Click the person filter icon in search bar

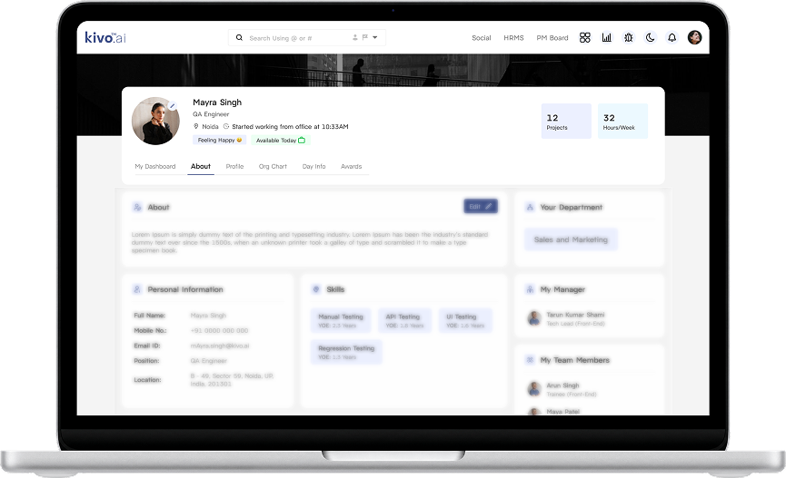point(355,37)
